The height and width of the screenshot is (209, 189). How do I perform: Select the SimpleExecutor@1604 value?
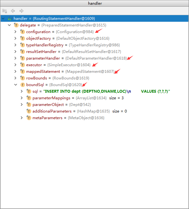(x=69, y=65)
